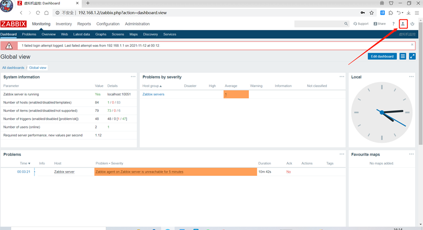Open the Administration menu
The height and width of the screenshot is (230, 423).
click(137, 24)
